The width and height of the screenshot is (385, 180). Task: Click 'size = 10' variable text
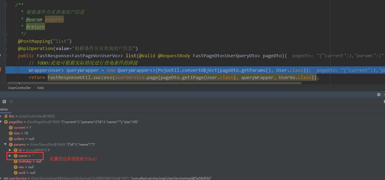21,133
